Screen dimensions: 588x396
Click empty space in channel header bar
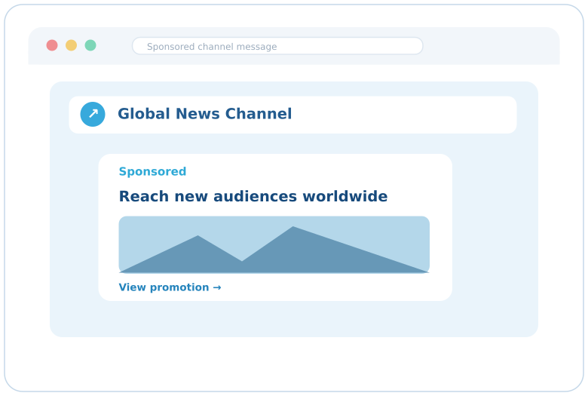point(403,115)
